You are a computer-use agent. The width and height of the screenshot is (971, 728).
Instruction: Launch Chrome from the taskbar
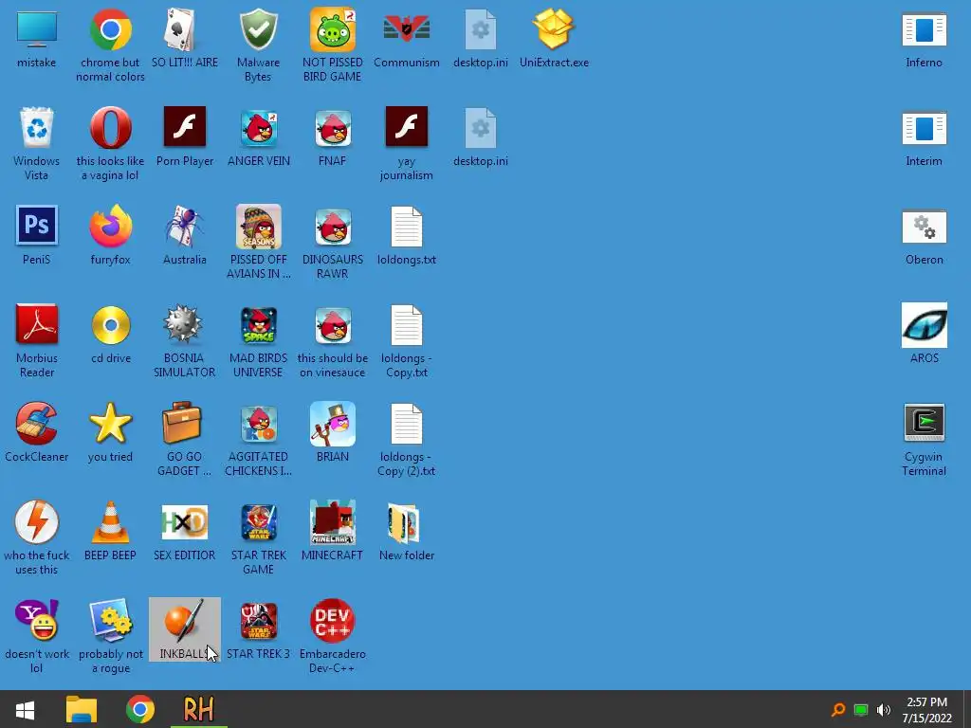140,709
